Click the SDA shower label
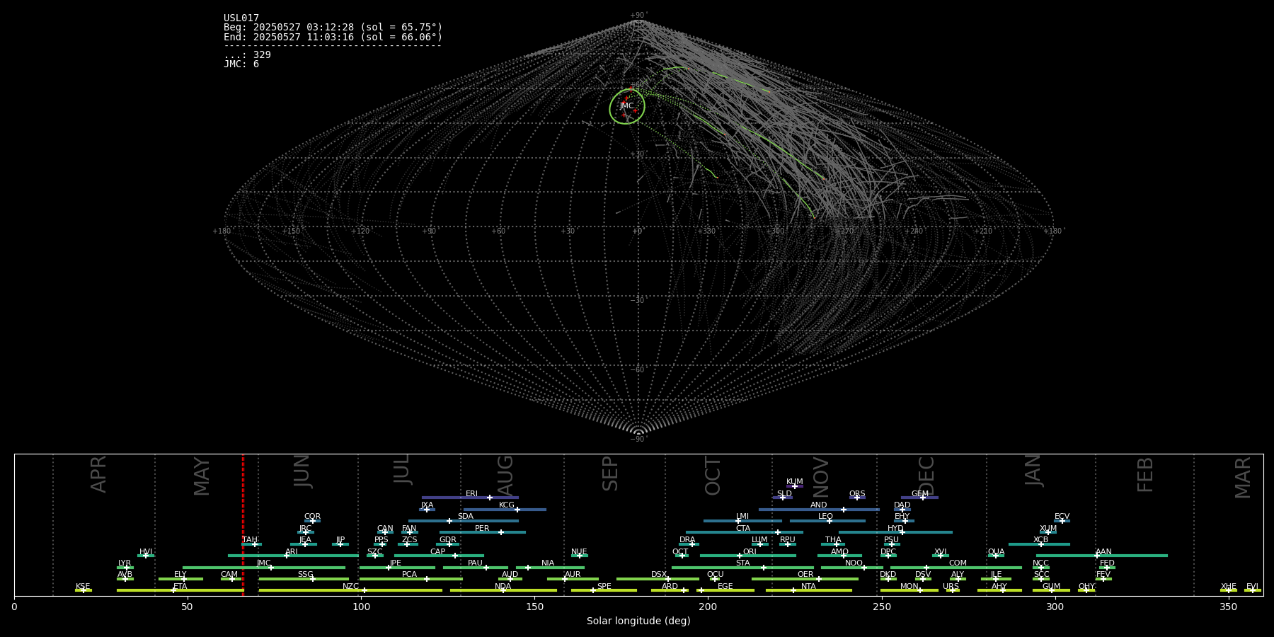The width and height of the screenshot is (1274, 637). [x=465, y=517]
